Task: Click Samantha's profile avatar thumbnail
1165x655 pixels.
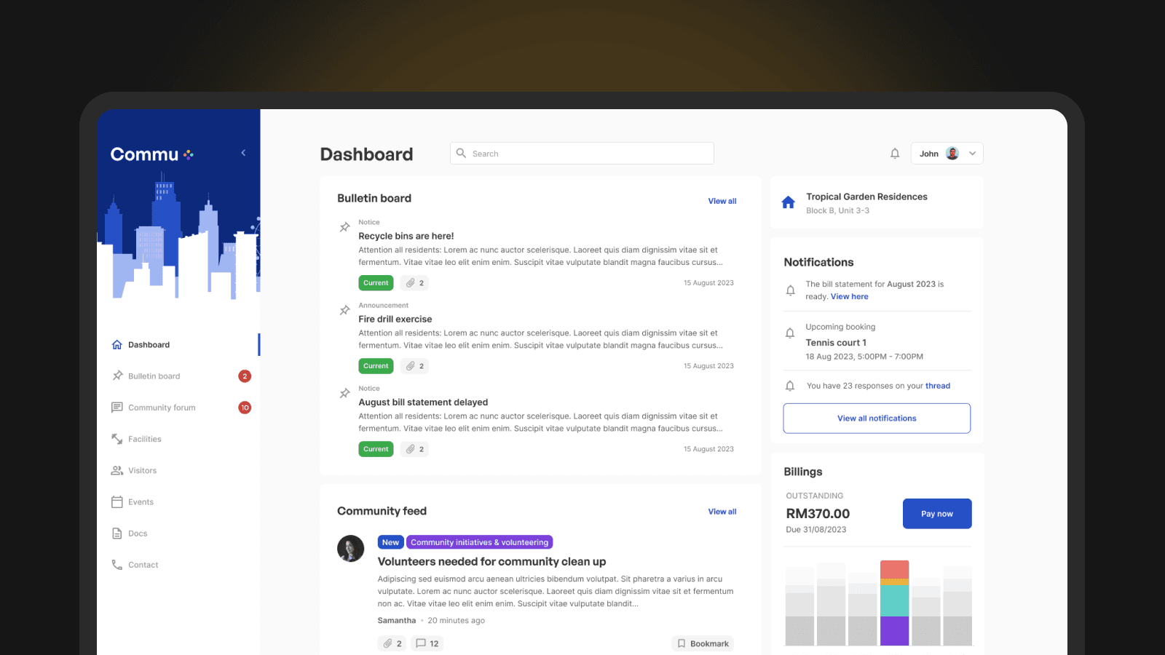Action: point(350,549)
